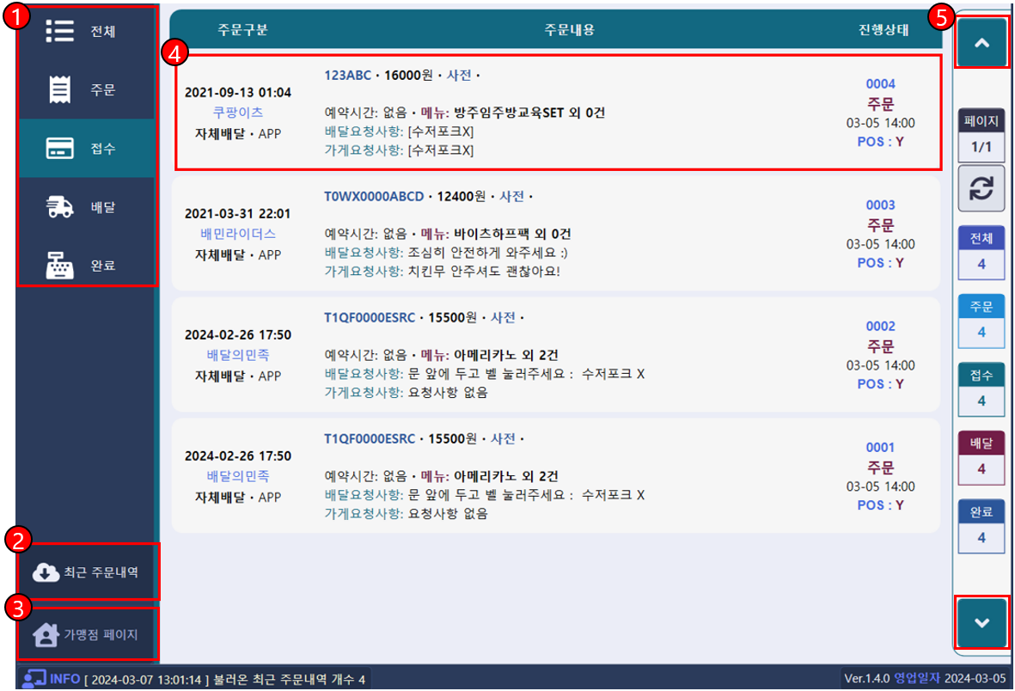Click the INFO icon in status bar
Viewport: 1015px width, 691px height.
34,679
